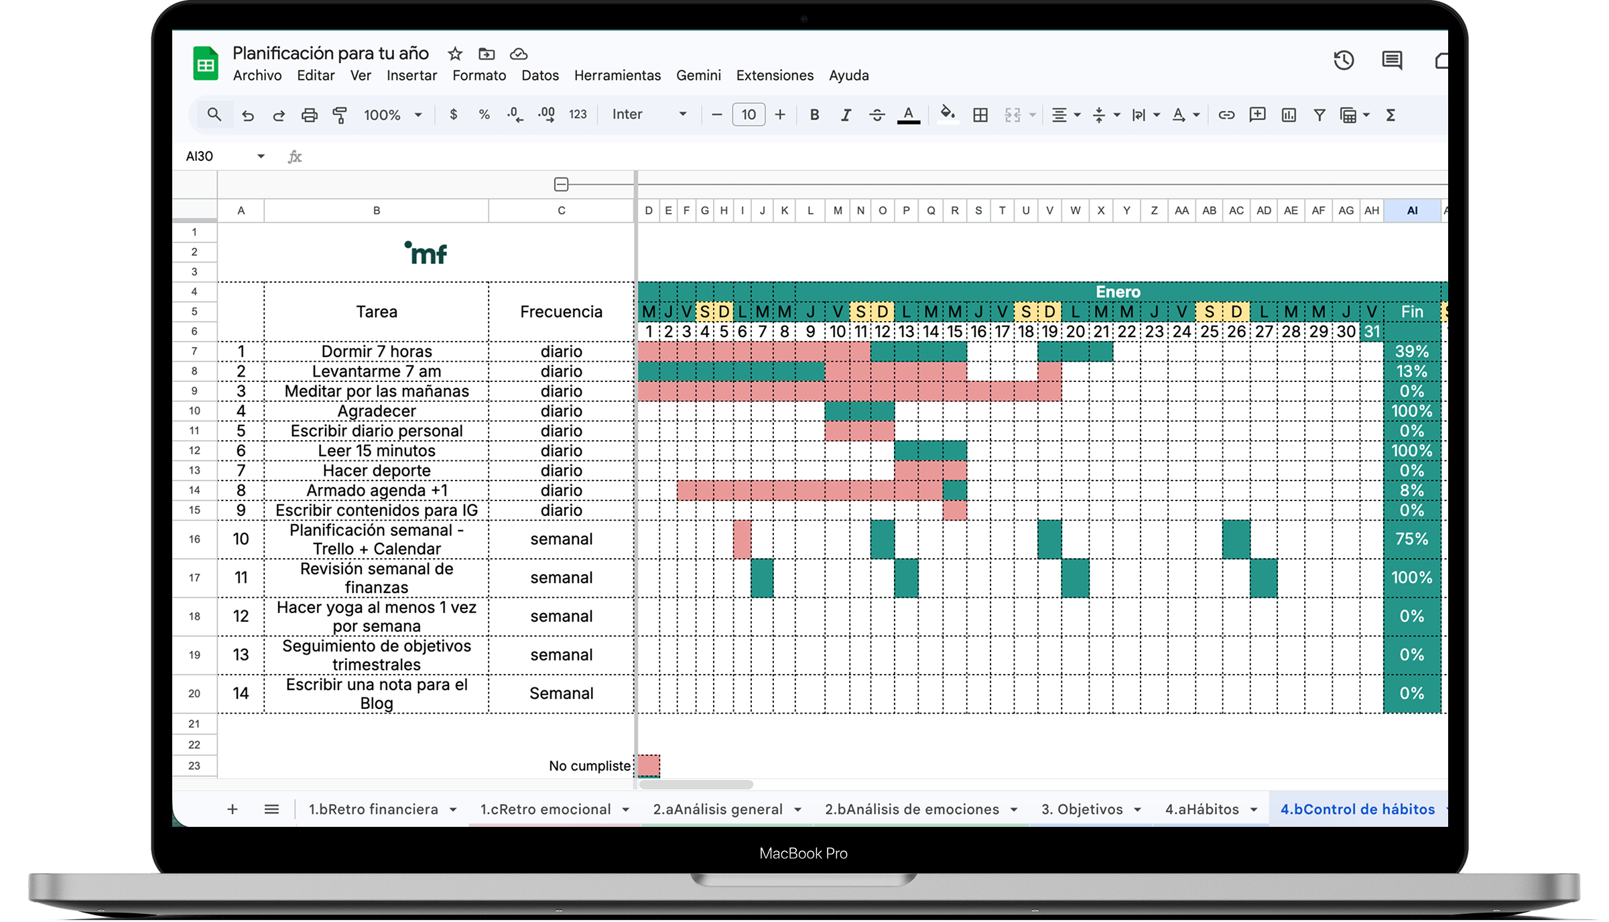The image size is (1609, 922).
Task: Click the functions sigma icon
Action: click(1391, 115)
